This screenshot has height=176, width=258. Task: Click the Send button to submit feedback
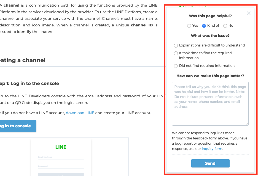(210, 163)
